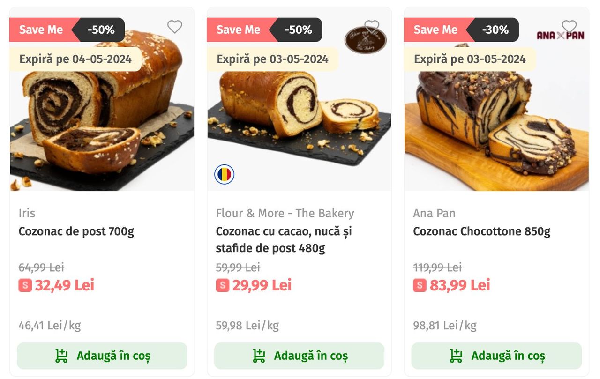Click the Ana Pan brand name text
This screenshot has width=600, height=379.
point(434,213)
